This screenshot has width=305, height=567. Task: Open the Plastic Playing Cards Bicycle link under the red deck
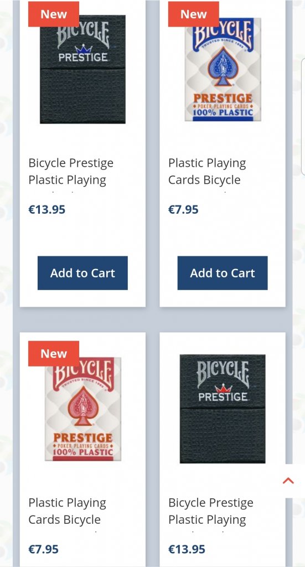(x=67, y=511)
